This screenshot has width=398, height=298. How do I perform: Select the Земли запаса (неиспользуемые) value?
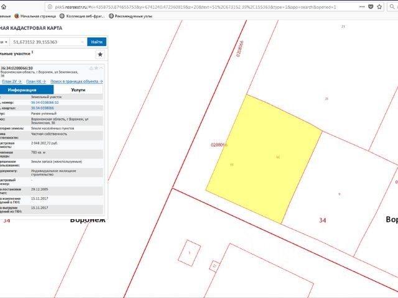click(57, 161)
